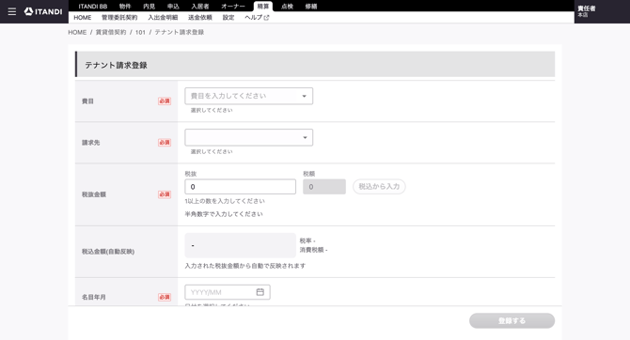Switch to the 点検 tab

coord(287,7)
